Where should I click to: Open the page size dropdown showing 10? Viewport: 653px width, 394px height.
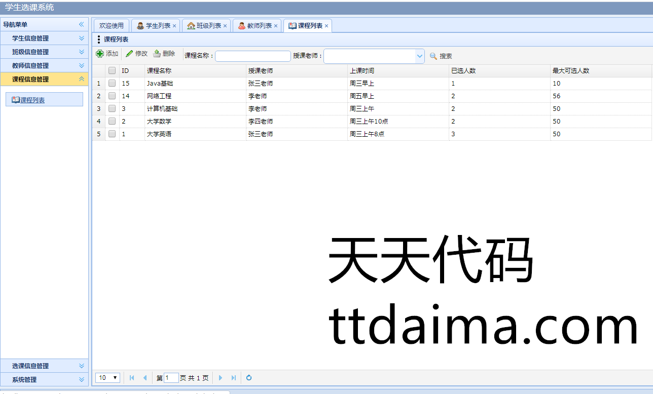pos(108,378)
